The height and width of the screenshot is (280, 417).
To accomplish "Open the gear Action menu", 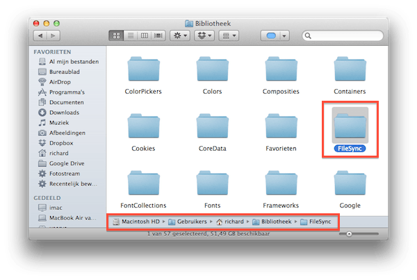I will [180, 35].
